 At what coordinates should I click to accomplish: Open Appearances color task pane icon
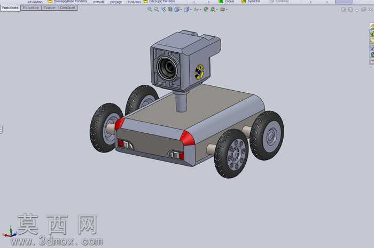click(x=372, y=54)
